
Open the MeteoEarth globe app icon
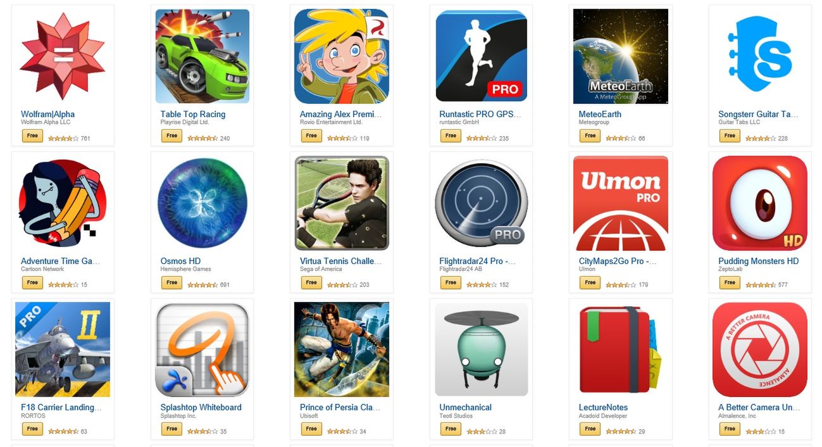[621, 56]
